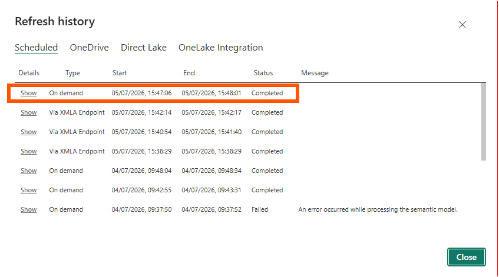Image resolution: width=499 pixels, height=277 pixels.
Task: Show details for refresh started 15:42:14
Action: click(29, 112)
